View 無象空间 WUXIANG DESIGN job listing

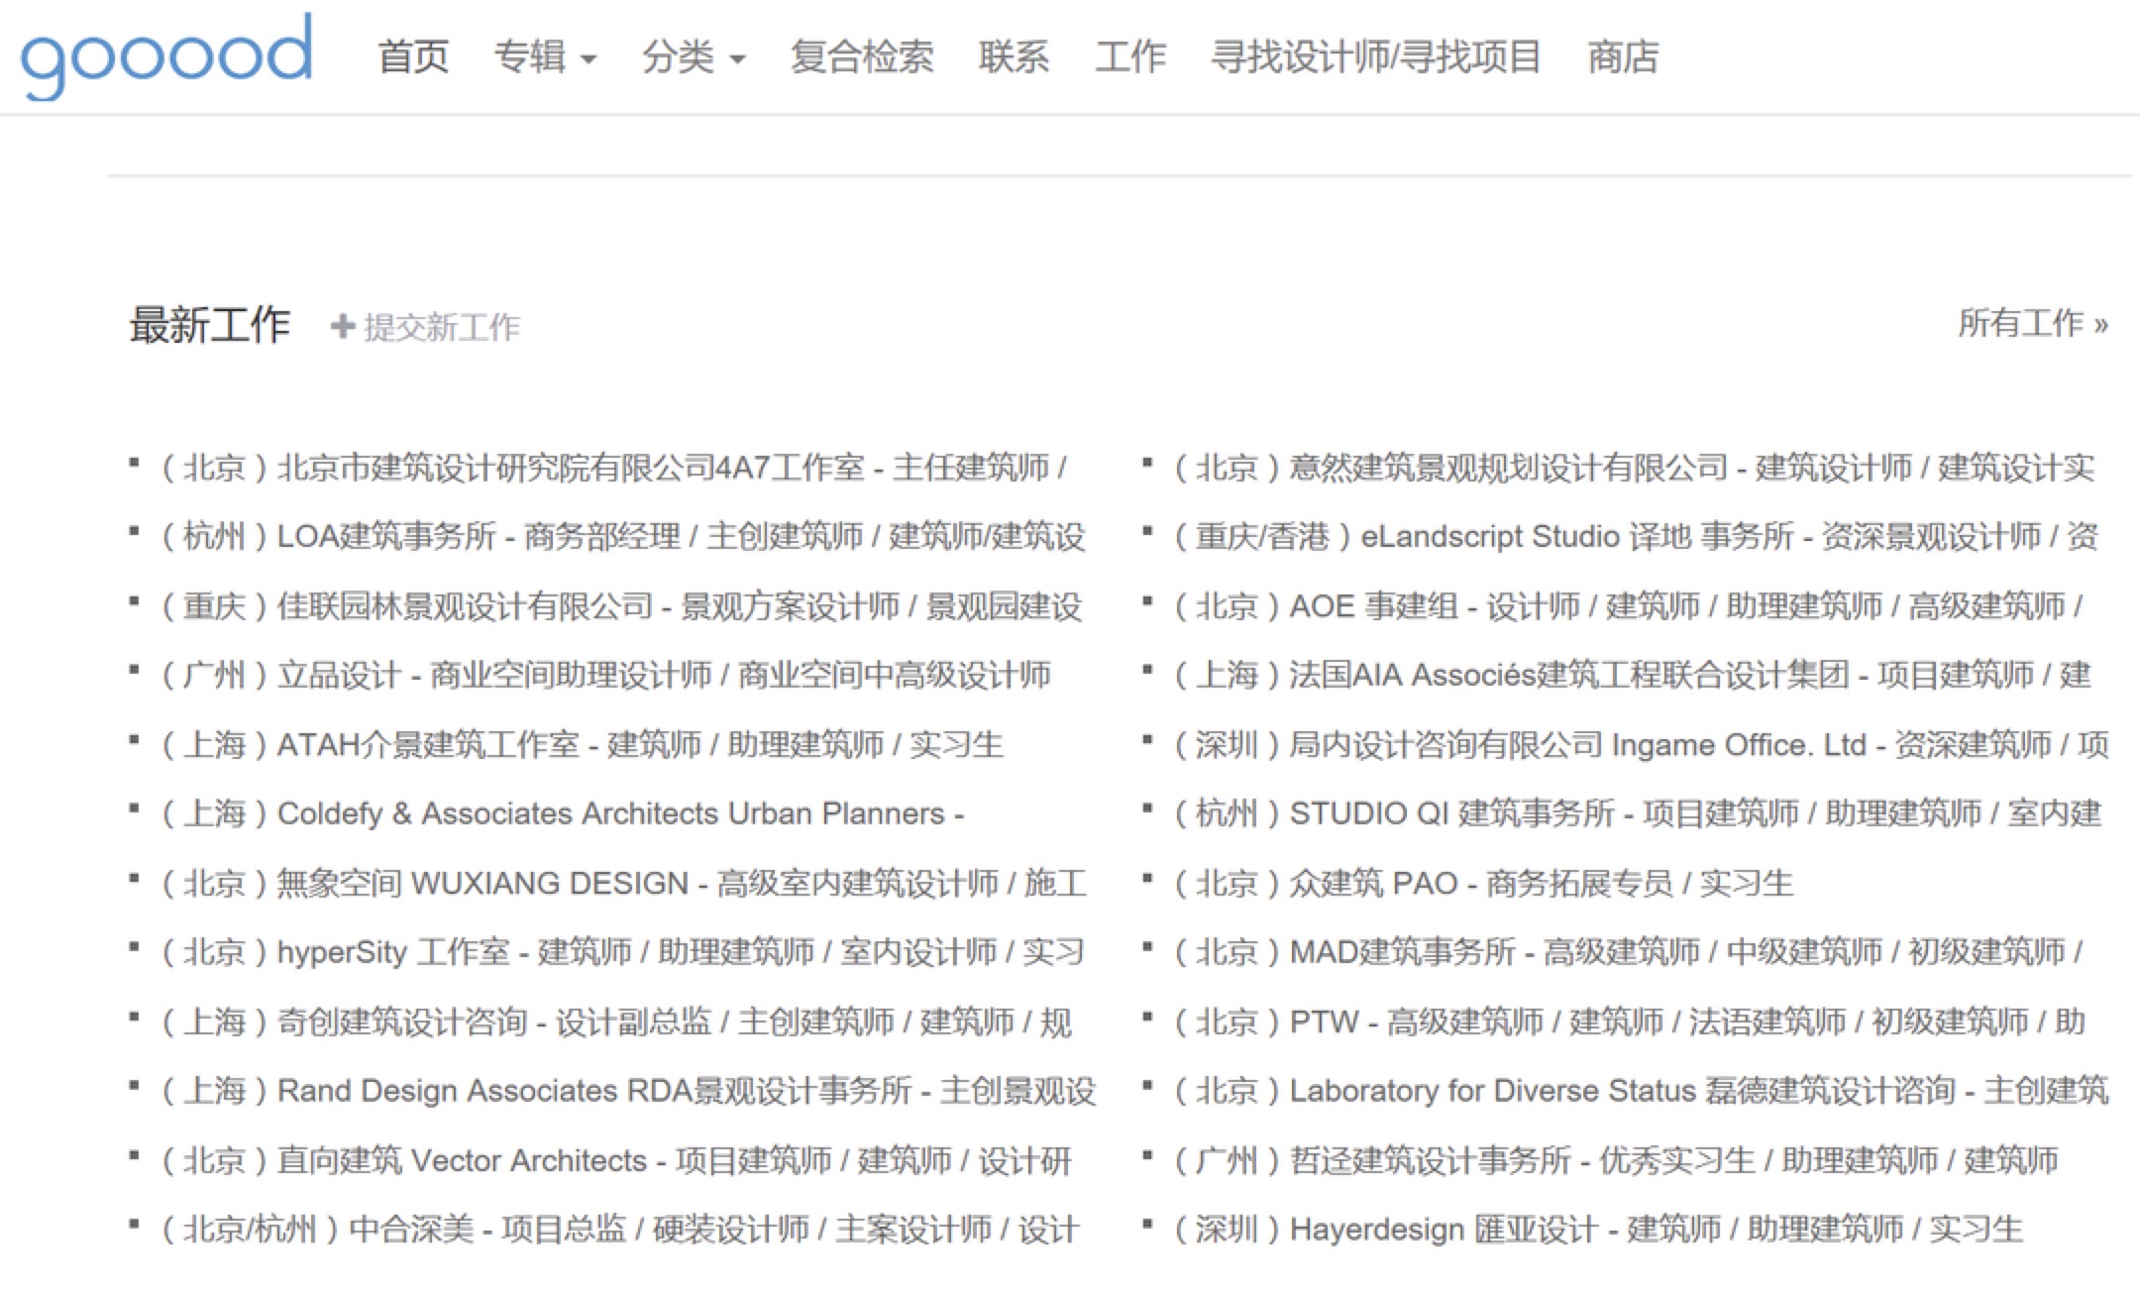pos(623,883)
